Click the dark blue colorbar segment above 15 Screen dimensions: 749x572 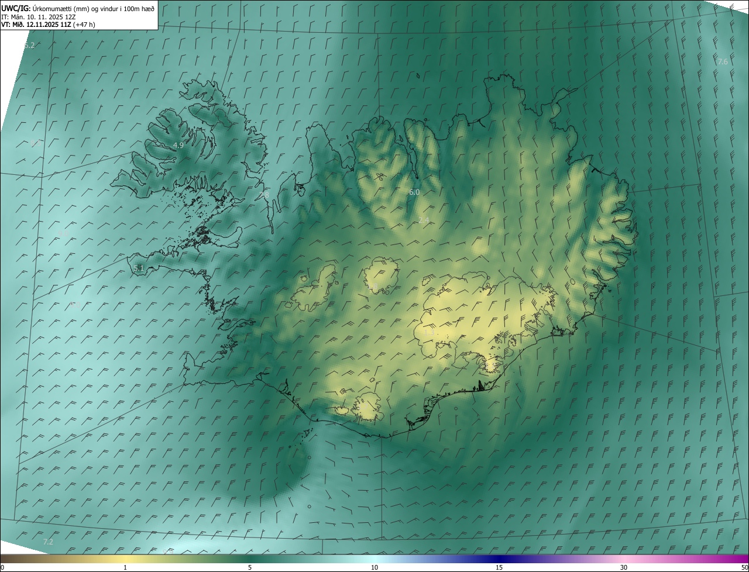tap(499, 559)
